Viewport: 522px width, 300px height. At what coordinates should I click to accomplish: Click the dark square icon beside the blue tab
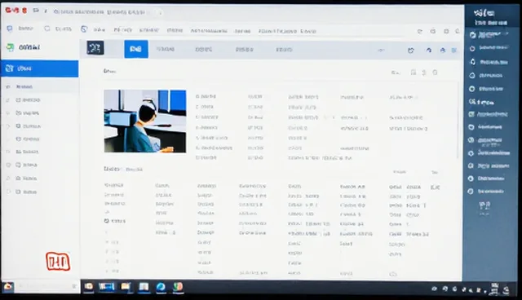coord(95,48)
